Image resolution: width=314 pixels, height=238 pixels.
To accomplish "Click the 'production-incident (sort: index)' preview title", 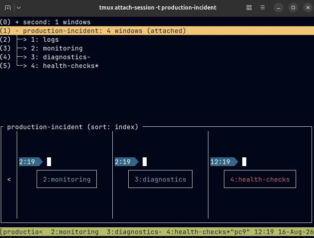I will pyautogui.click(x=73, y=127).
